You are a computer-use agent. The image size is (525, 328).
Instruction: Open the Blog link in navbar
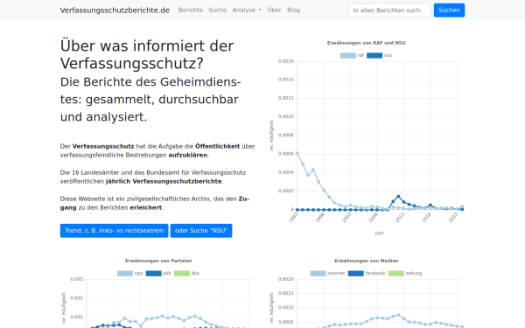point(294,10)
